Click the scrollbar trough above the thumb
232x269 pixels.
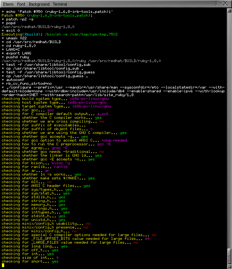coord(229,131)
